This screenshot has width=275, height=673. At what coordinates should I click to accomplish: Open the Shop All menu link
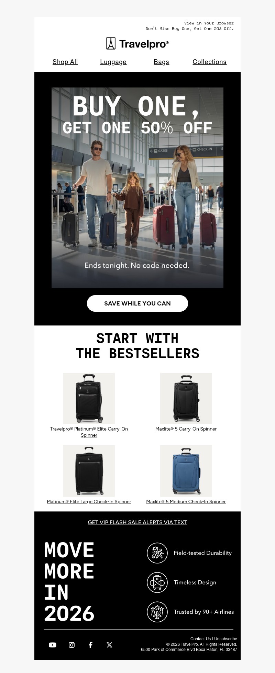[x=65, y=62]
